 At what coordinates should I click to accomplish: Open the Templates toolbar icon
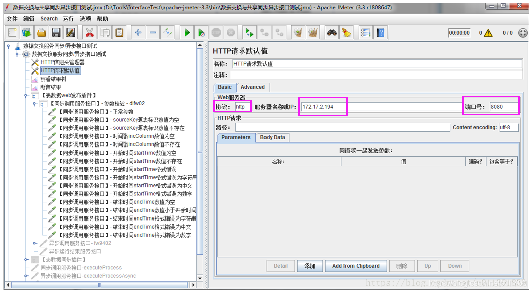click(27, 33)
